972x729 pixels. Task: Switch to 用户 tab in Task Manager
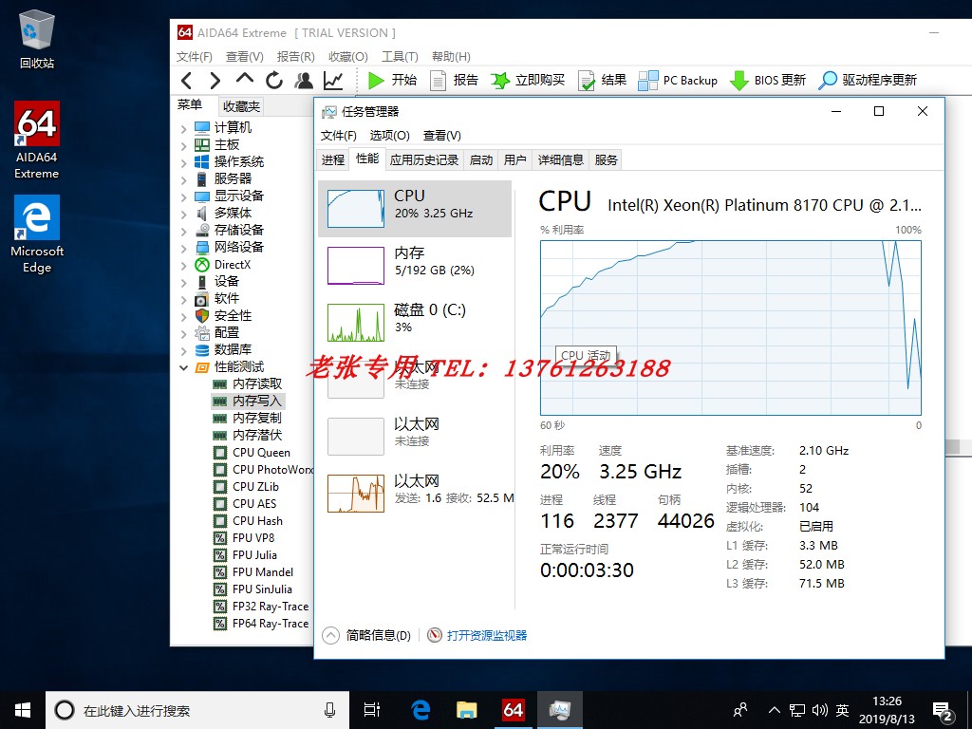tap(515, 159)
